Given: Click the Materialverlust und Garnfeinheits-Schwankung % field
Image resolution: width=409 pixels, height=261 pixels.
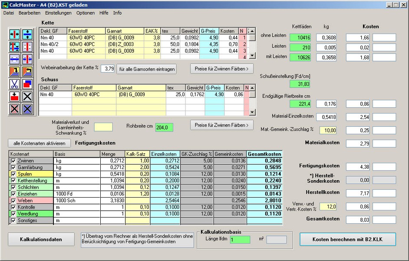Looking at the screenshot, I should [x=103, y=127].
